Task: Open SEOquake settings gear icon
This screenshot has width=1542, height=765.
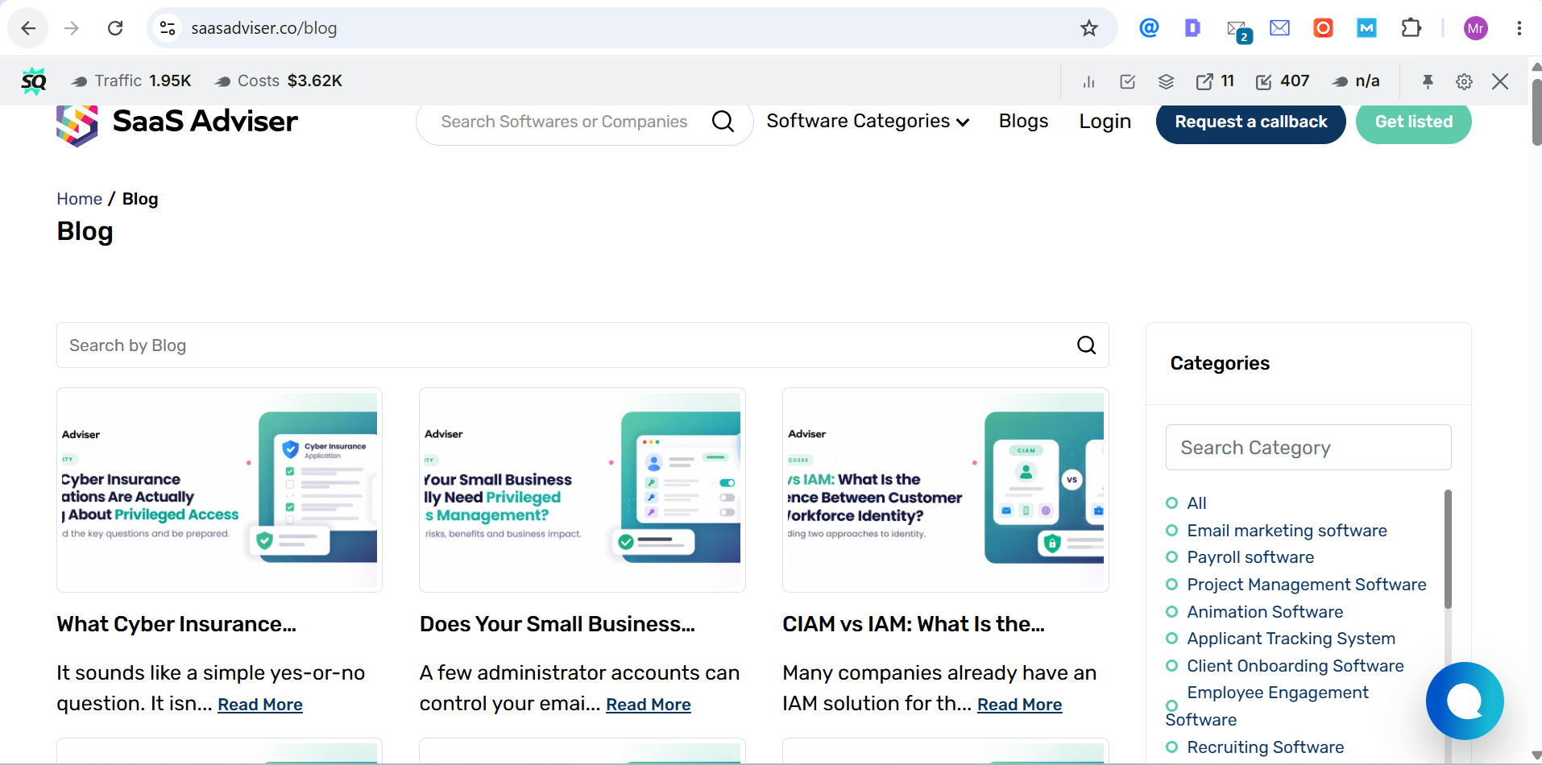Action: tap(1464, 81)
